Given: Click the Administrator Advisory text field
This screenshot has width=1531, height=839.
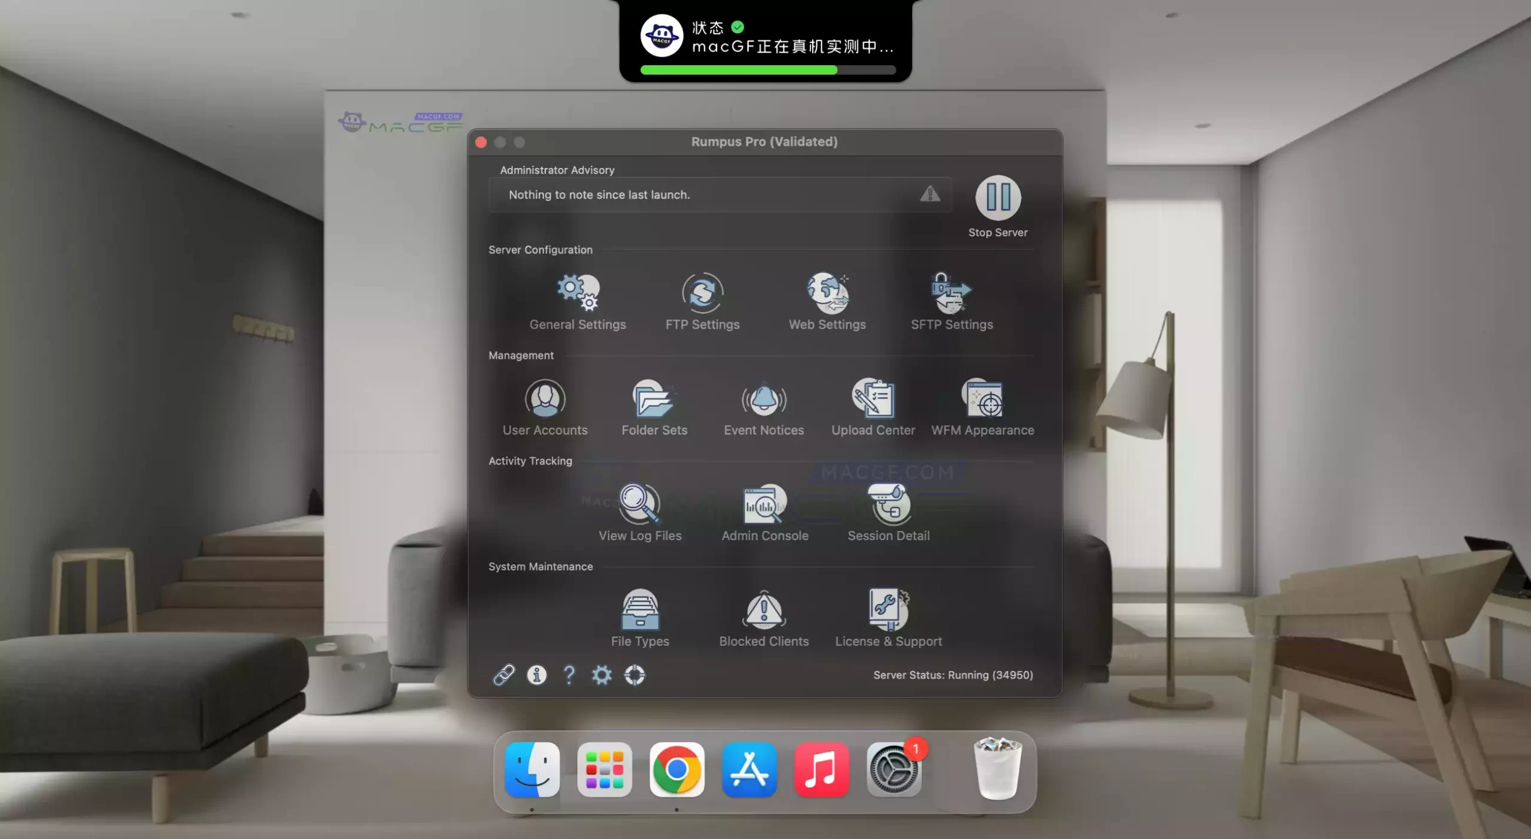Looking at the screenshot, I should click(x=688, y=194).
